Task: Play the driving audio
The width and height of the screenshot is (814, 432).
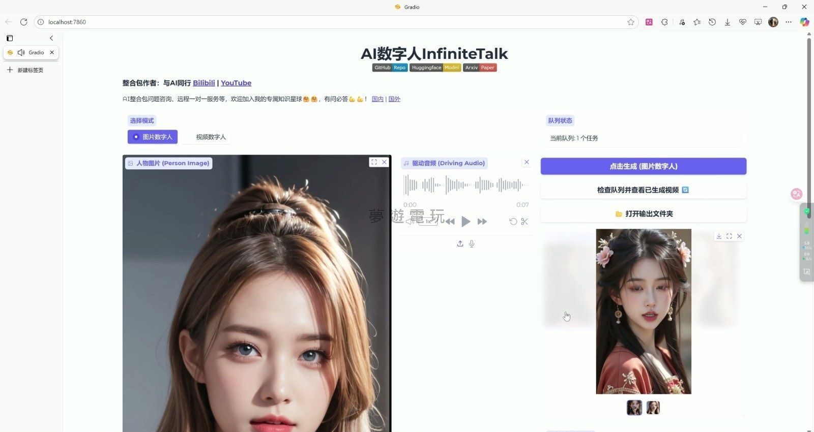Action: click(x=466, y=222)
